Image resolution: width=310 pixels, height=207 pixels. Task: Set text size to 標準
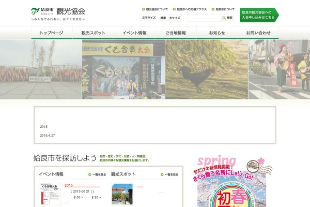[163, 18]
